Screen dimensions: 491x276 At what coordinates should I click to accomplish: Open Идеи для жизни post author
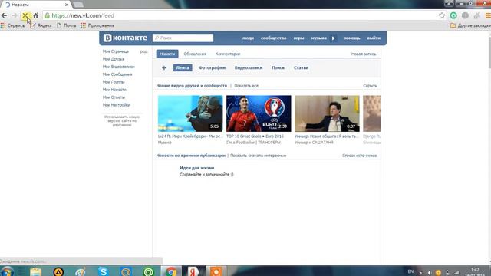(197, 168)
